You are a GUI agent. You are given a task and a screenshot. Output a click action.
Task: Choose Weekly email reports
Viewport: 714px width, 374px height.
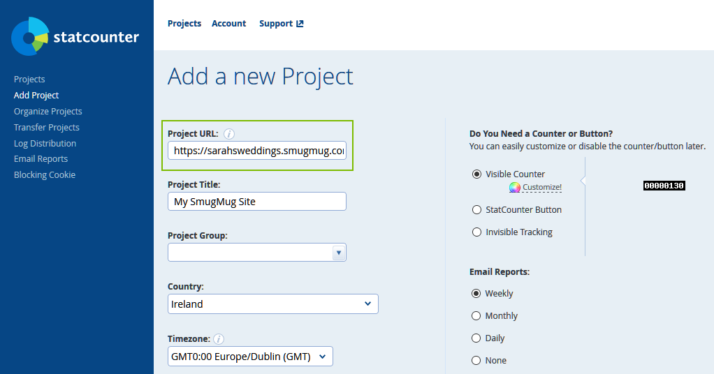coord(476,294)
